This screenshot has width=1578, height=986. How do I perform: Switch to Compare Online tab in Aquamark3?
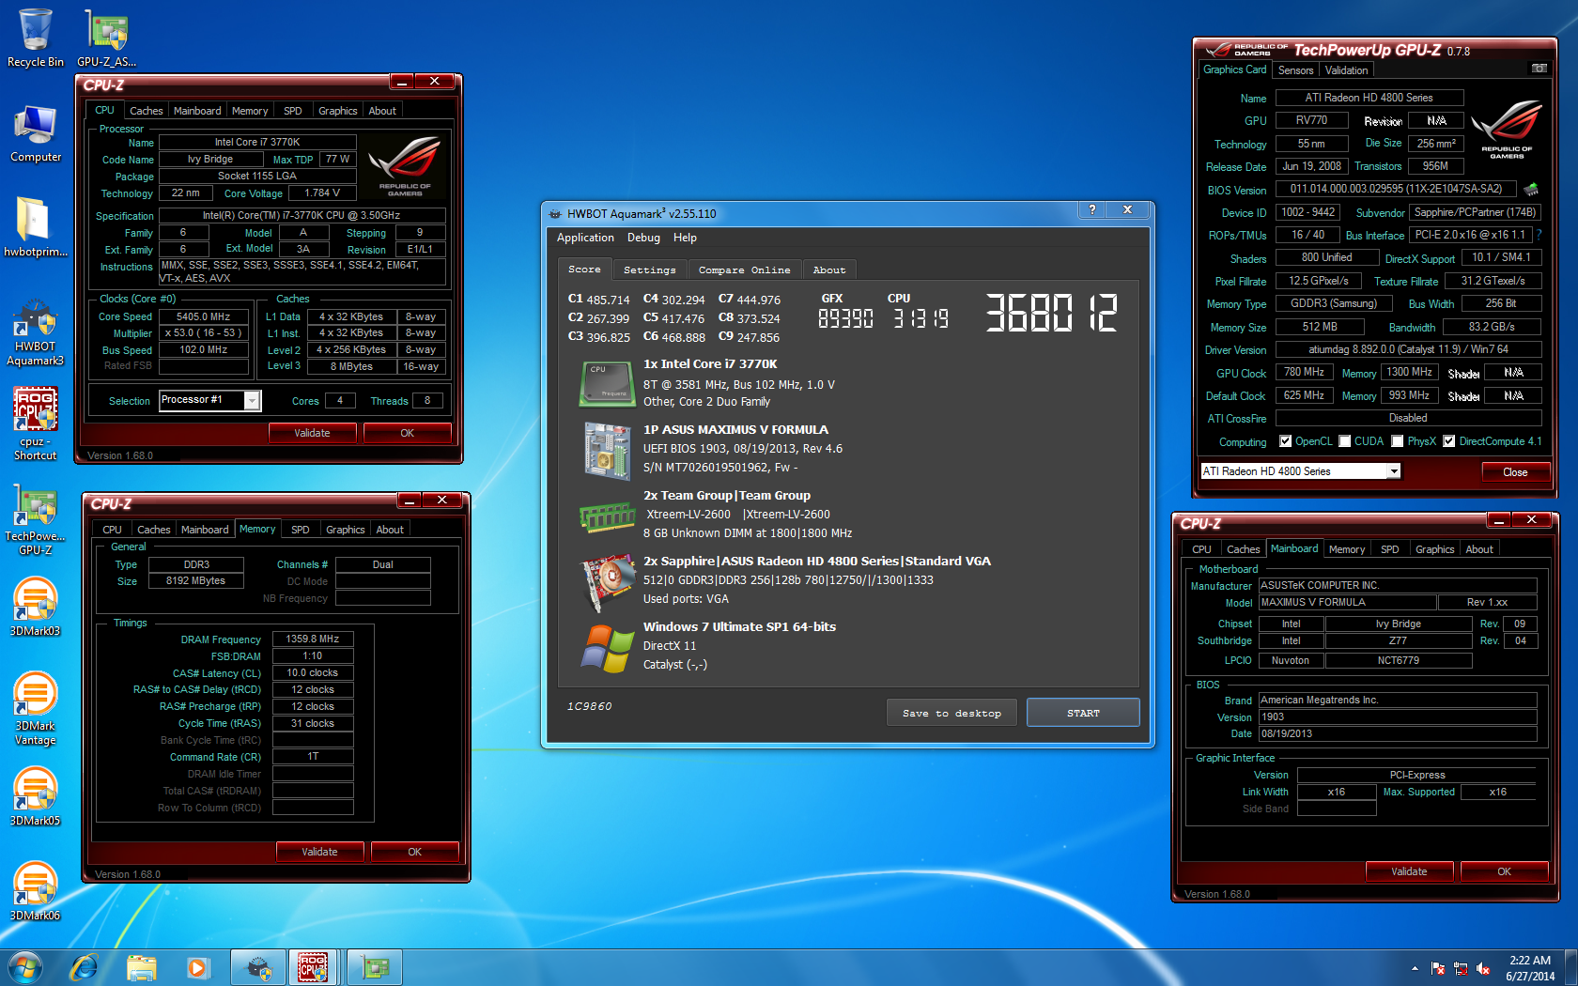click(744, 270)
